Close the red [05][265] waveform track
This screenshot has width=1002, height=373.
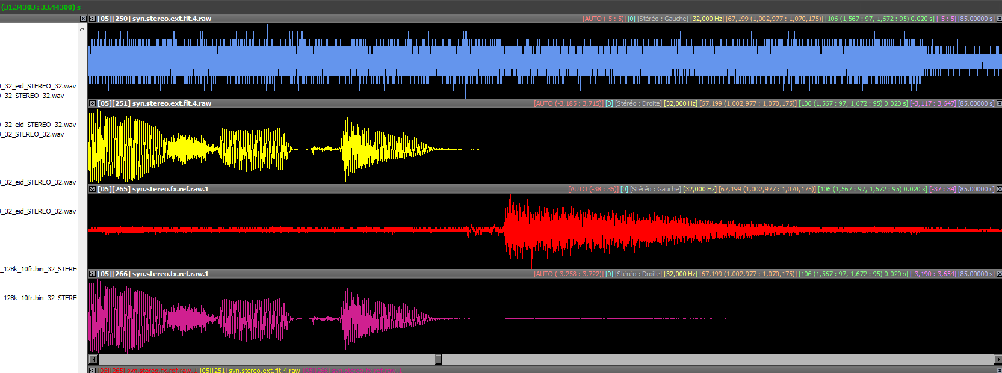click(999, 189)
